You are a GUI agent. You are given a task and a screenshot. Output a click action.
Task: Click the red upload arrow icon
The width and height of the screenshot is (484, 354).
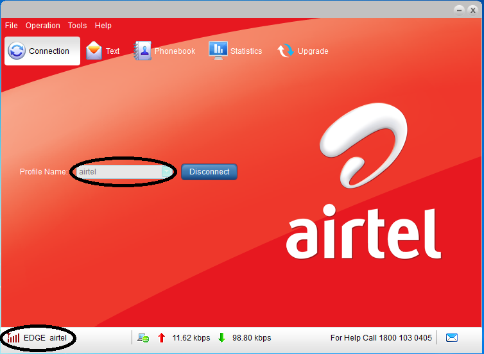(x=161, y=338)
